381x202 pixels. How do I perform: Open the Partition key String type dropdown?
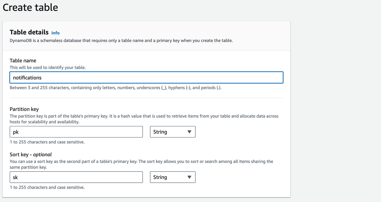click(173, 132)
